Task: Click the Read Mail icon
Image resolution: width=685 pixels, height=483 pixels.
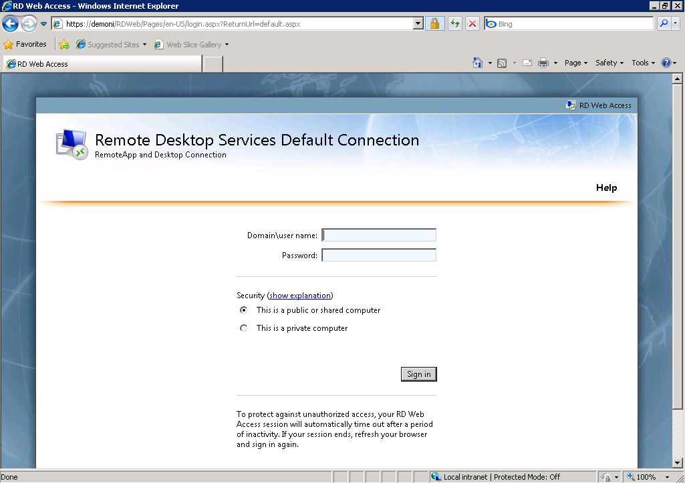Action: pyautogui.click(x=527, y=63)
